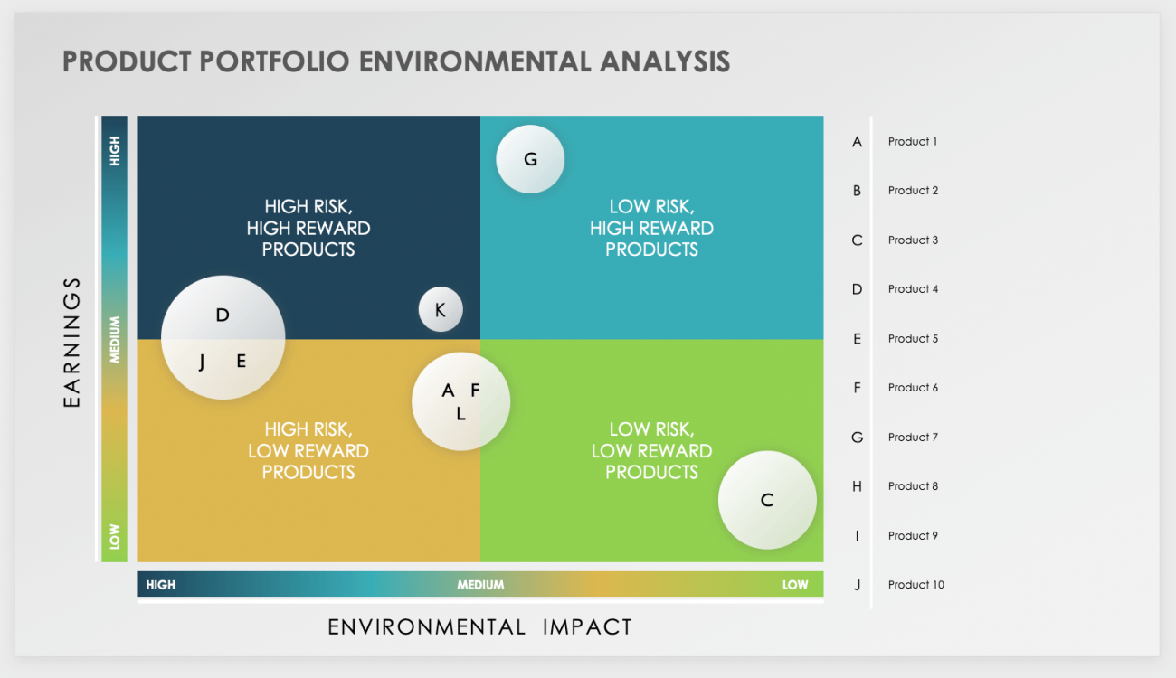Select the Product Portfolio Environmental Analysis title

[396, 61]
